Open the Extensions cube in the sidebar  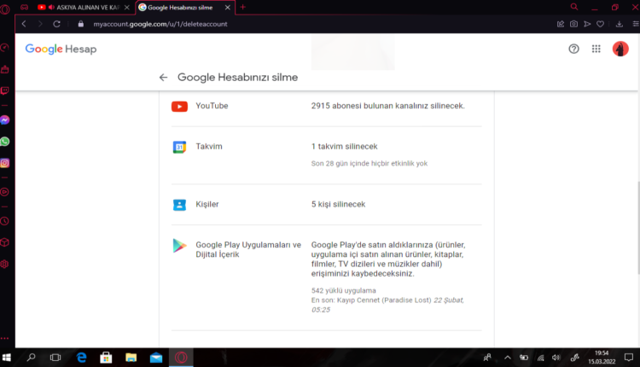coord(5,242)
